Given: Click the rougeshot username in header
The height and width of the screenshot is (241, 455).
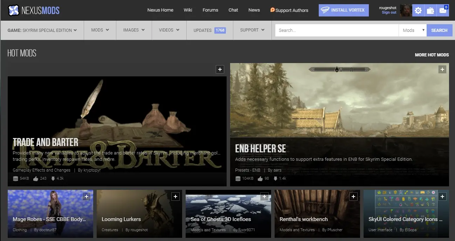Looking at the screenshot, I should 388,8.
